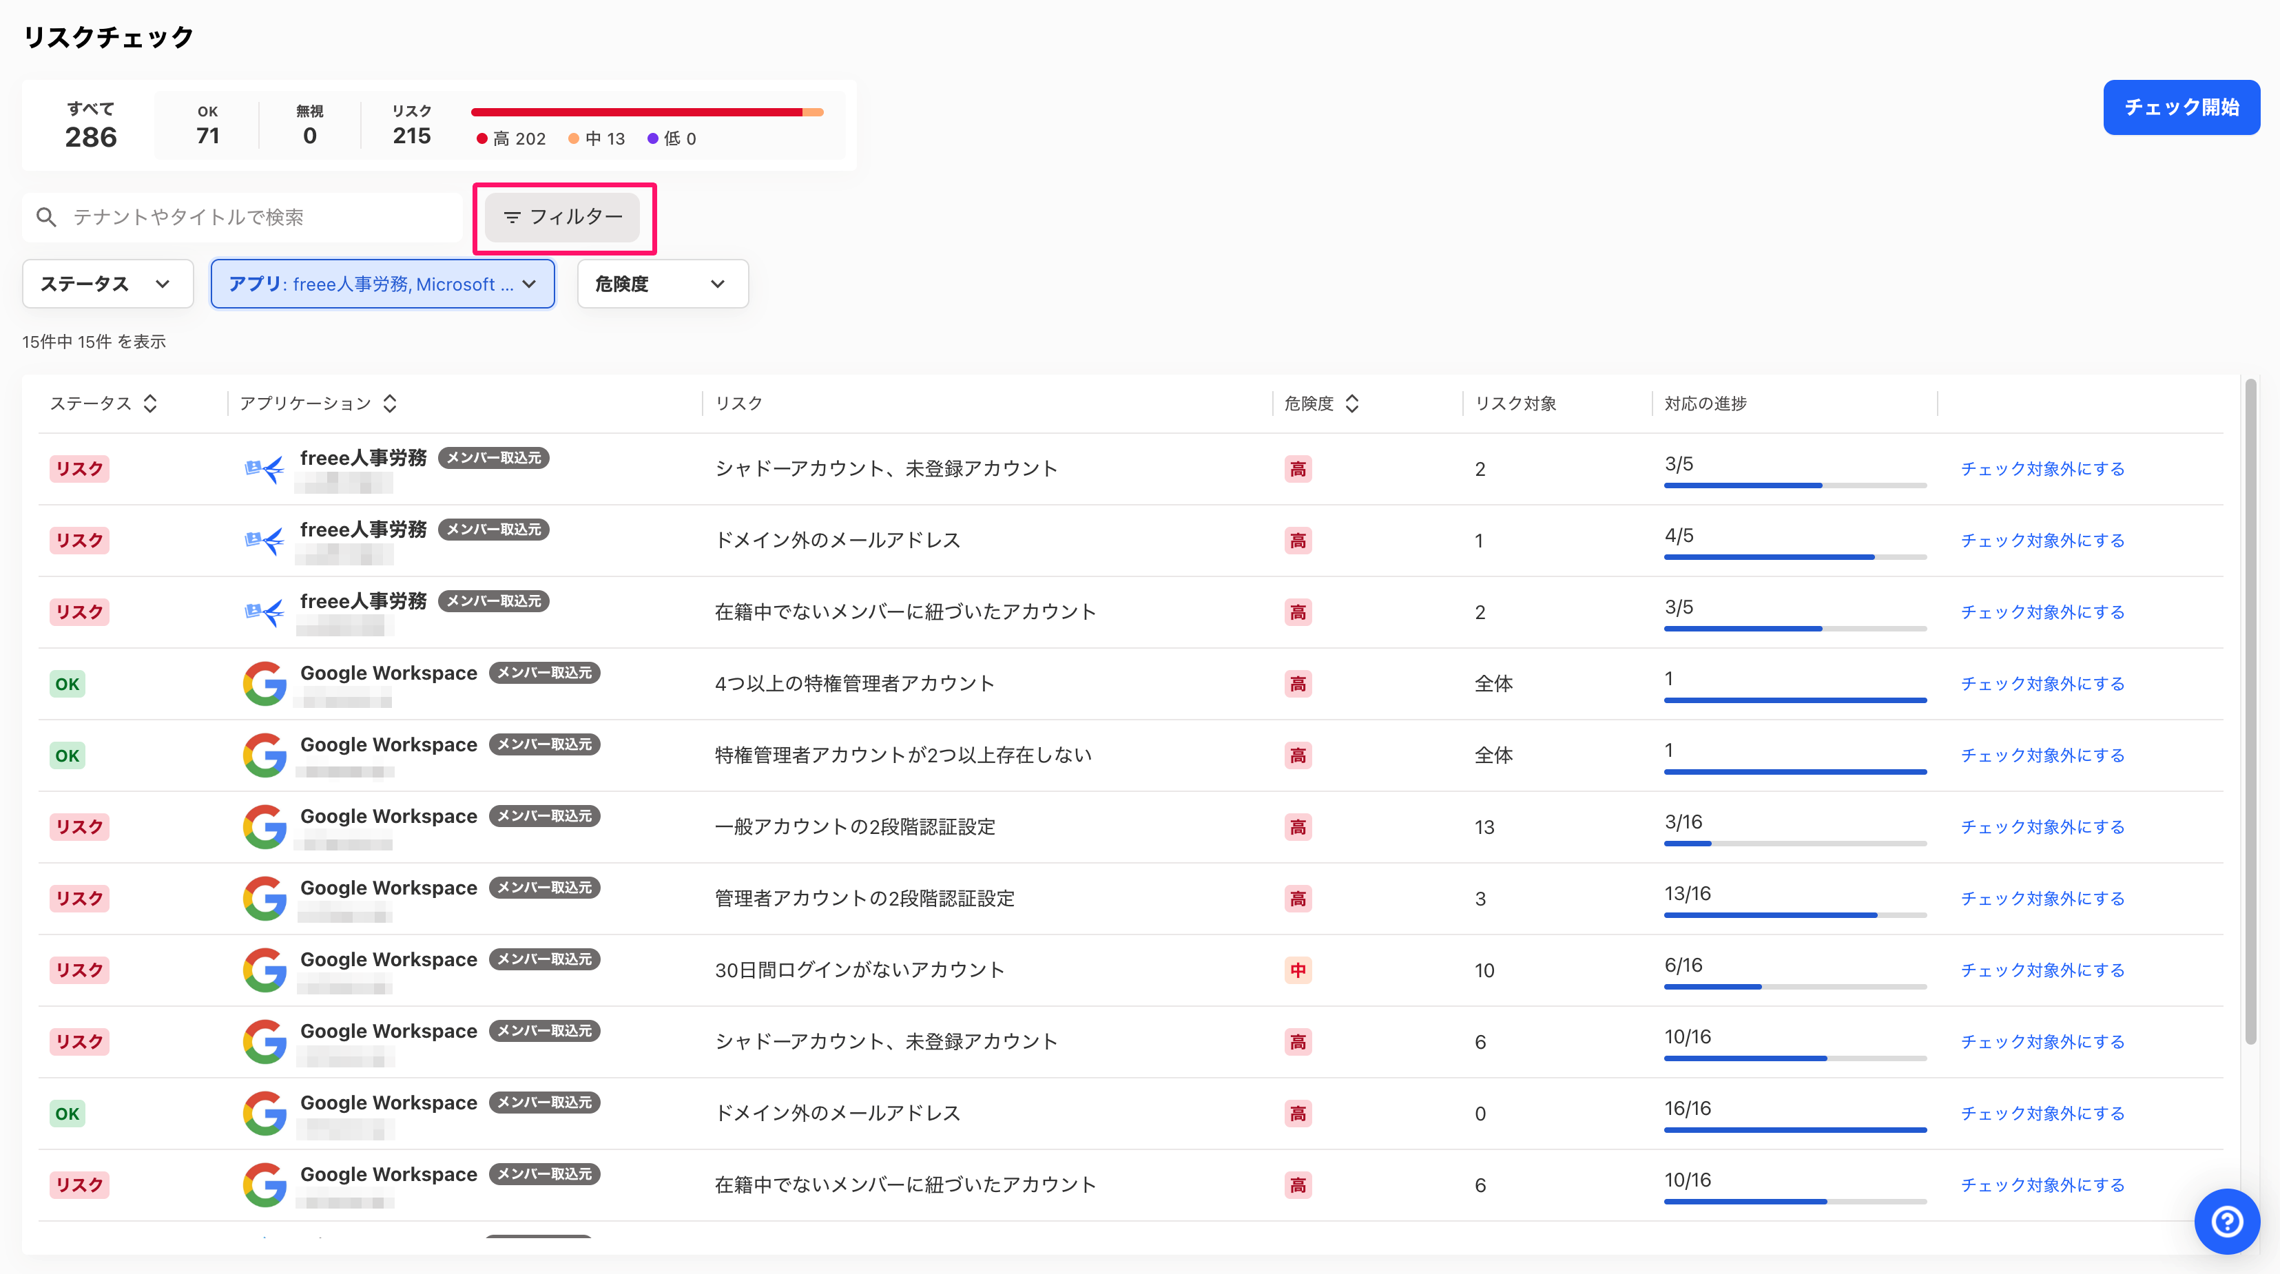Viewport: 2280px width, 1274px height.
Task: Click risk text 管理者アカウントの2段階認証設定
Action: 864,899
